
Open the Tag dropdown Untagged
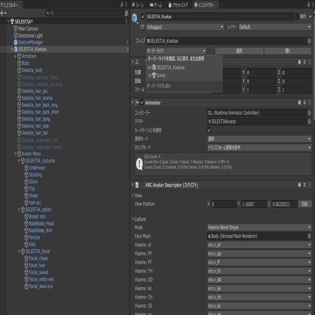point(185,27)
